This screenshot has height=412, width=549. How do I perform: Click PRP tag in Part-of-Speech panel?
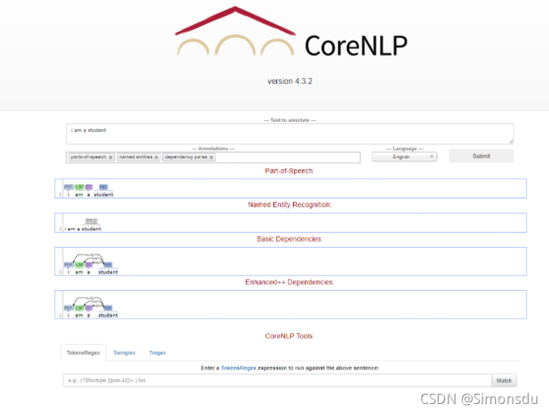coord(69,187)
